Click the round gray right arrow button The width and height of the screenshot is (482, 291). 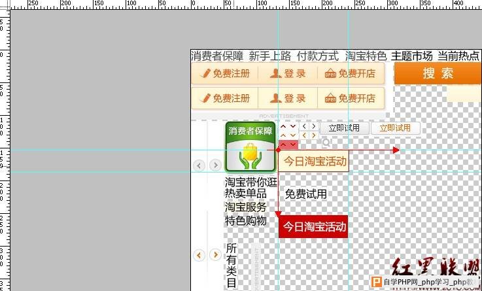(215, 165)
